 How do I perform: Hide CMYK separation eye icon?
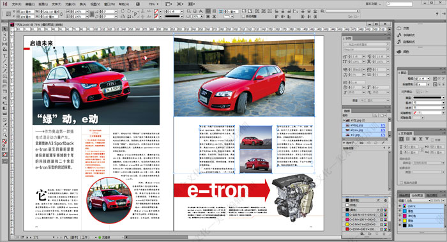point(400,206)
